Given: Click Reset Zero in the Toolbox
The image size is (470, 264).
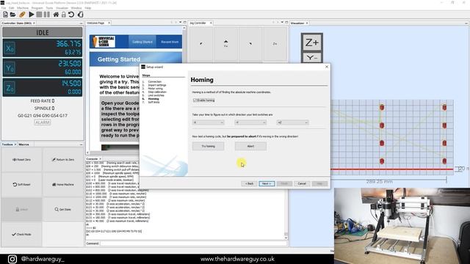Looking at the screenshot, I should 21,160.
